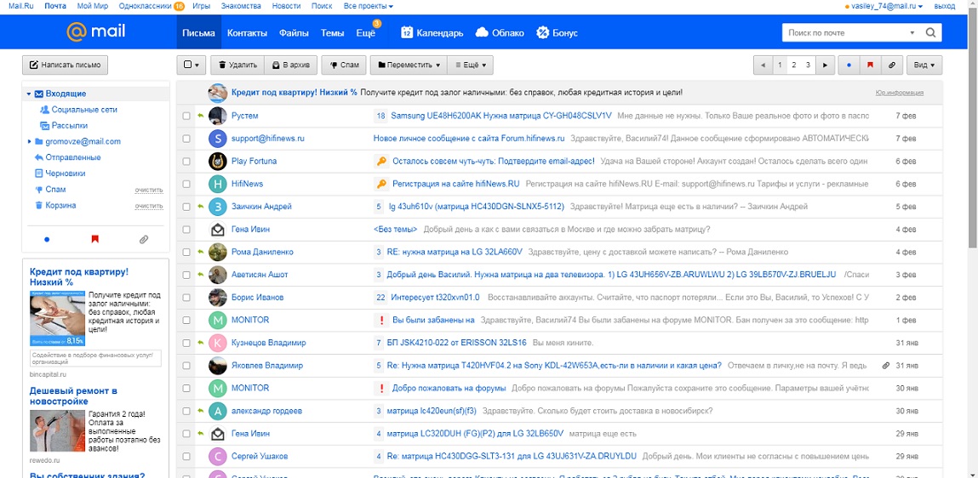The height and width of the screenshot is (478, 978).
Task: Open 'Кредит под квартиру!' ad thumbnail in sidebar
Action: [57, 318]
